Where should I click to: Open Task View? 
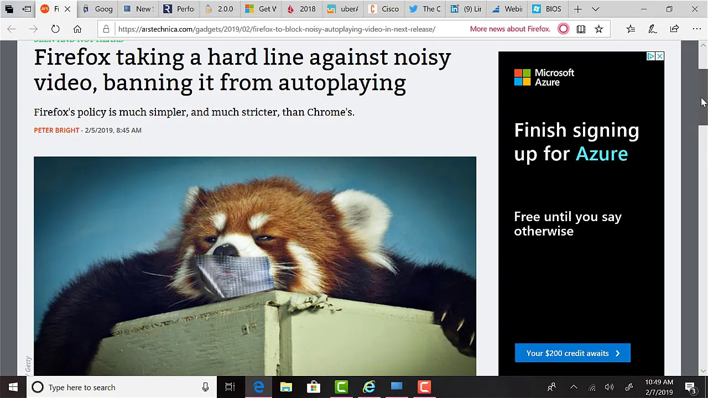(230, 387)
